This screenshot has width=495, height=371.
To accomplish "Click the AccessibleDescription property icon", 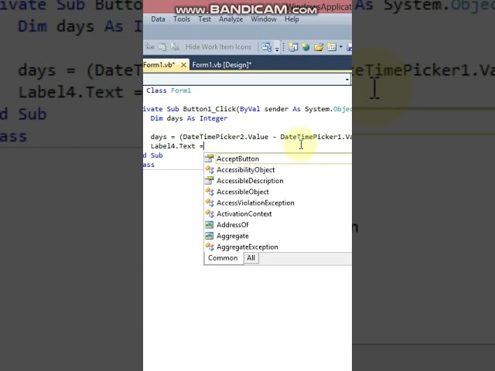I will (x=210, y=180).
